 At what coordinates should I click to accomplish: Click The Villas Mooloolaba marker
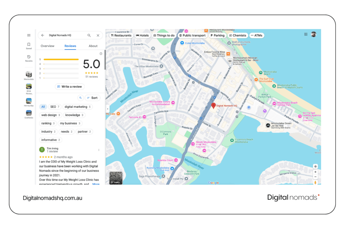(x=162, y=66)
